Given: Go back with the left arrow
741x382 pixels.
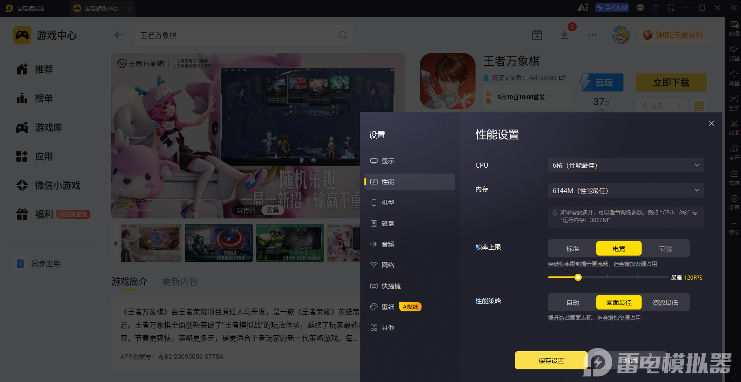Looking at the screenshot, I should coord(119,35).
